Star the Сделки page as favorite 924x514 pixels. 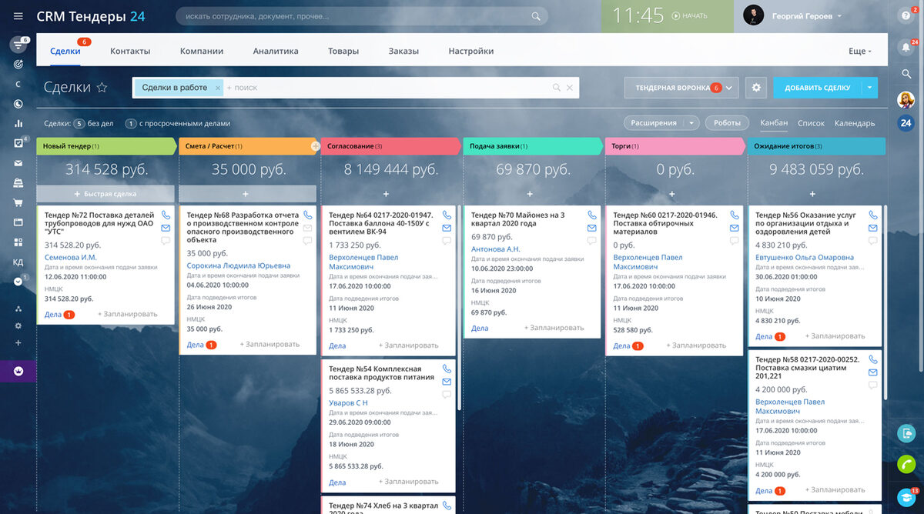[102, 88]
